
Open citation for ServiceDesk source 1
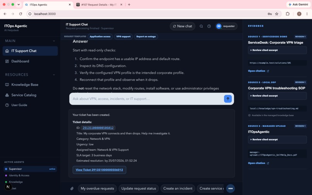pyautogui.click(x=258, y=71)
